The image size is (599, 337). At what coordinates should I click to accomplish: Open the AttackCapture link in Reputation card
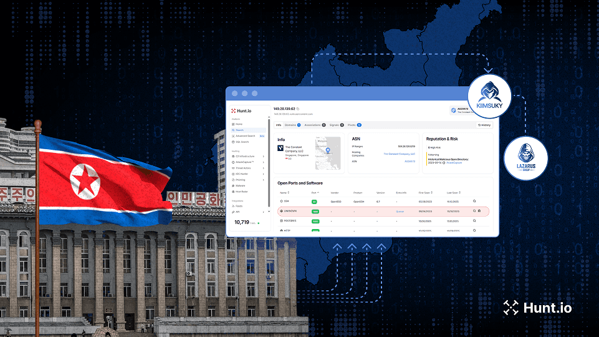454,163
